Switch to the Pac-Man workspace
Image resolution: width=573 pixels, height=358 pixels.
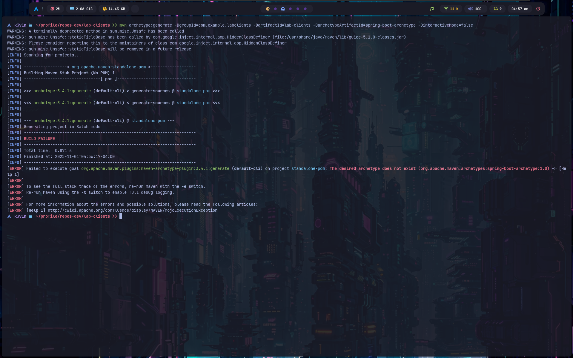tap(268, 9)
